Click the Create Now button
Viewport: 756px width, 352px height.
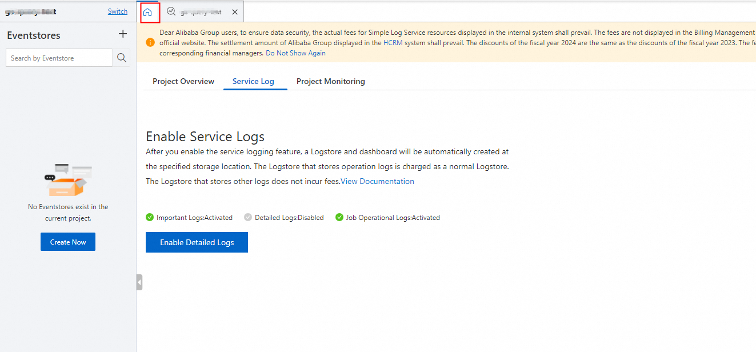pyautogui.click(x=68, y=242)
